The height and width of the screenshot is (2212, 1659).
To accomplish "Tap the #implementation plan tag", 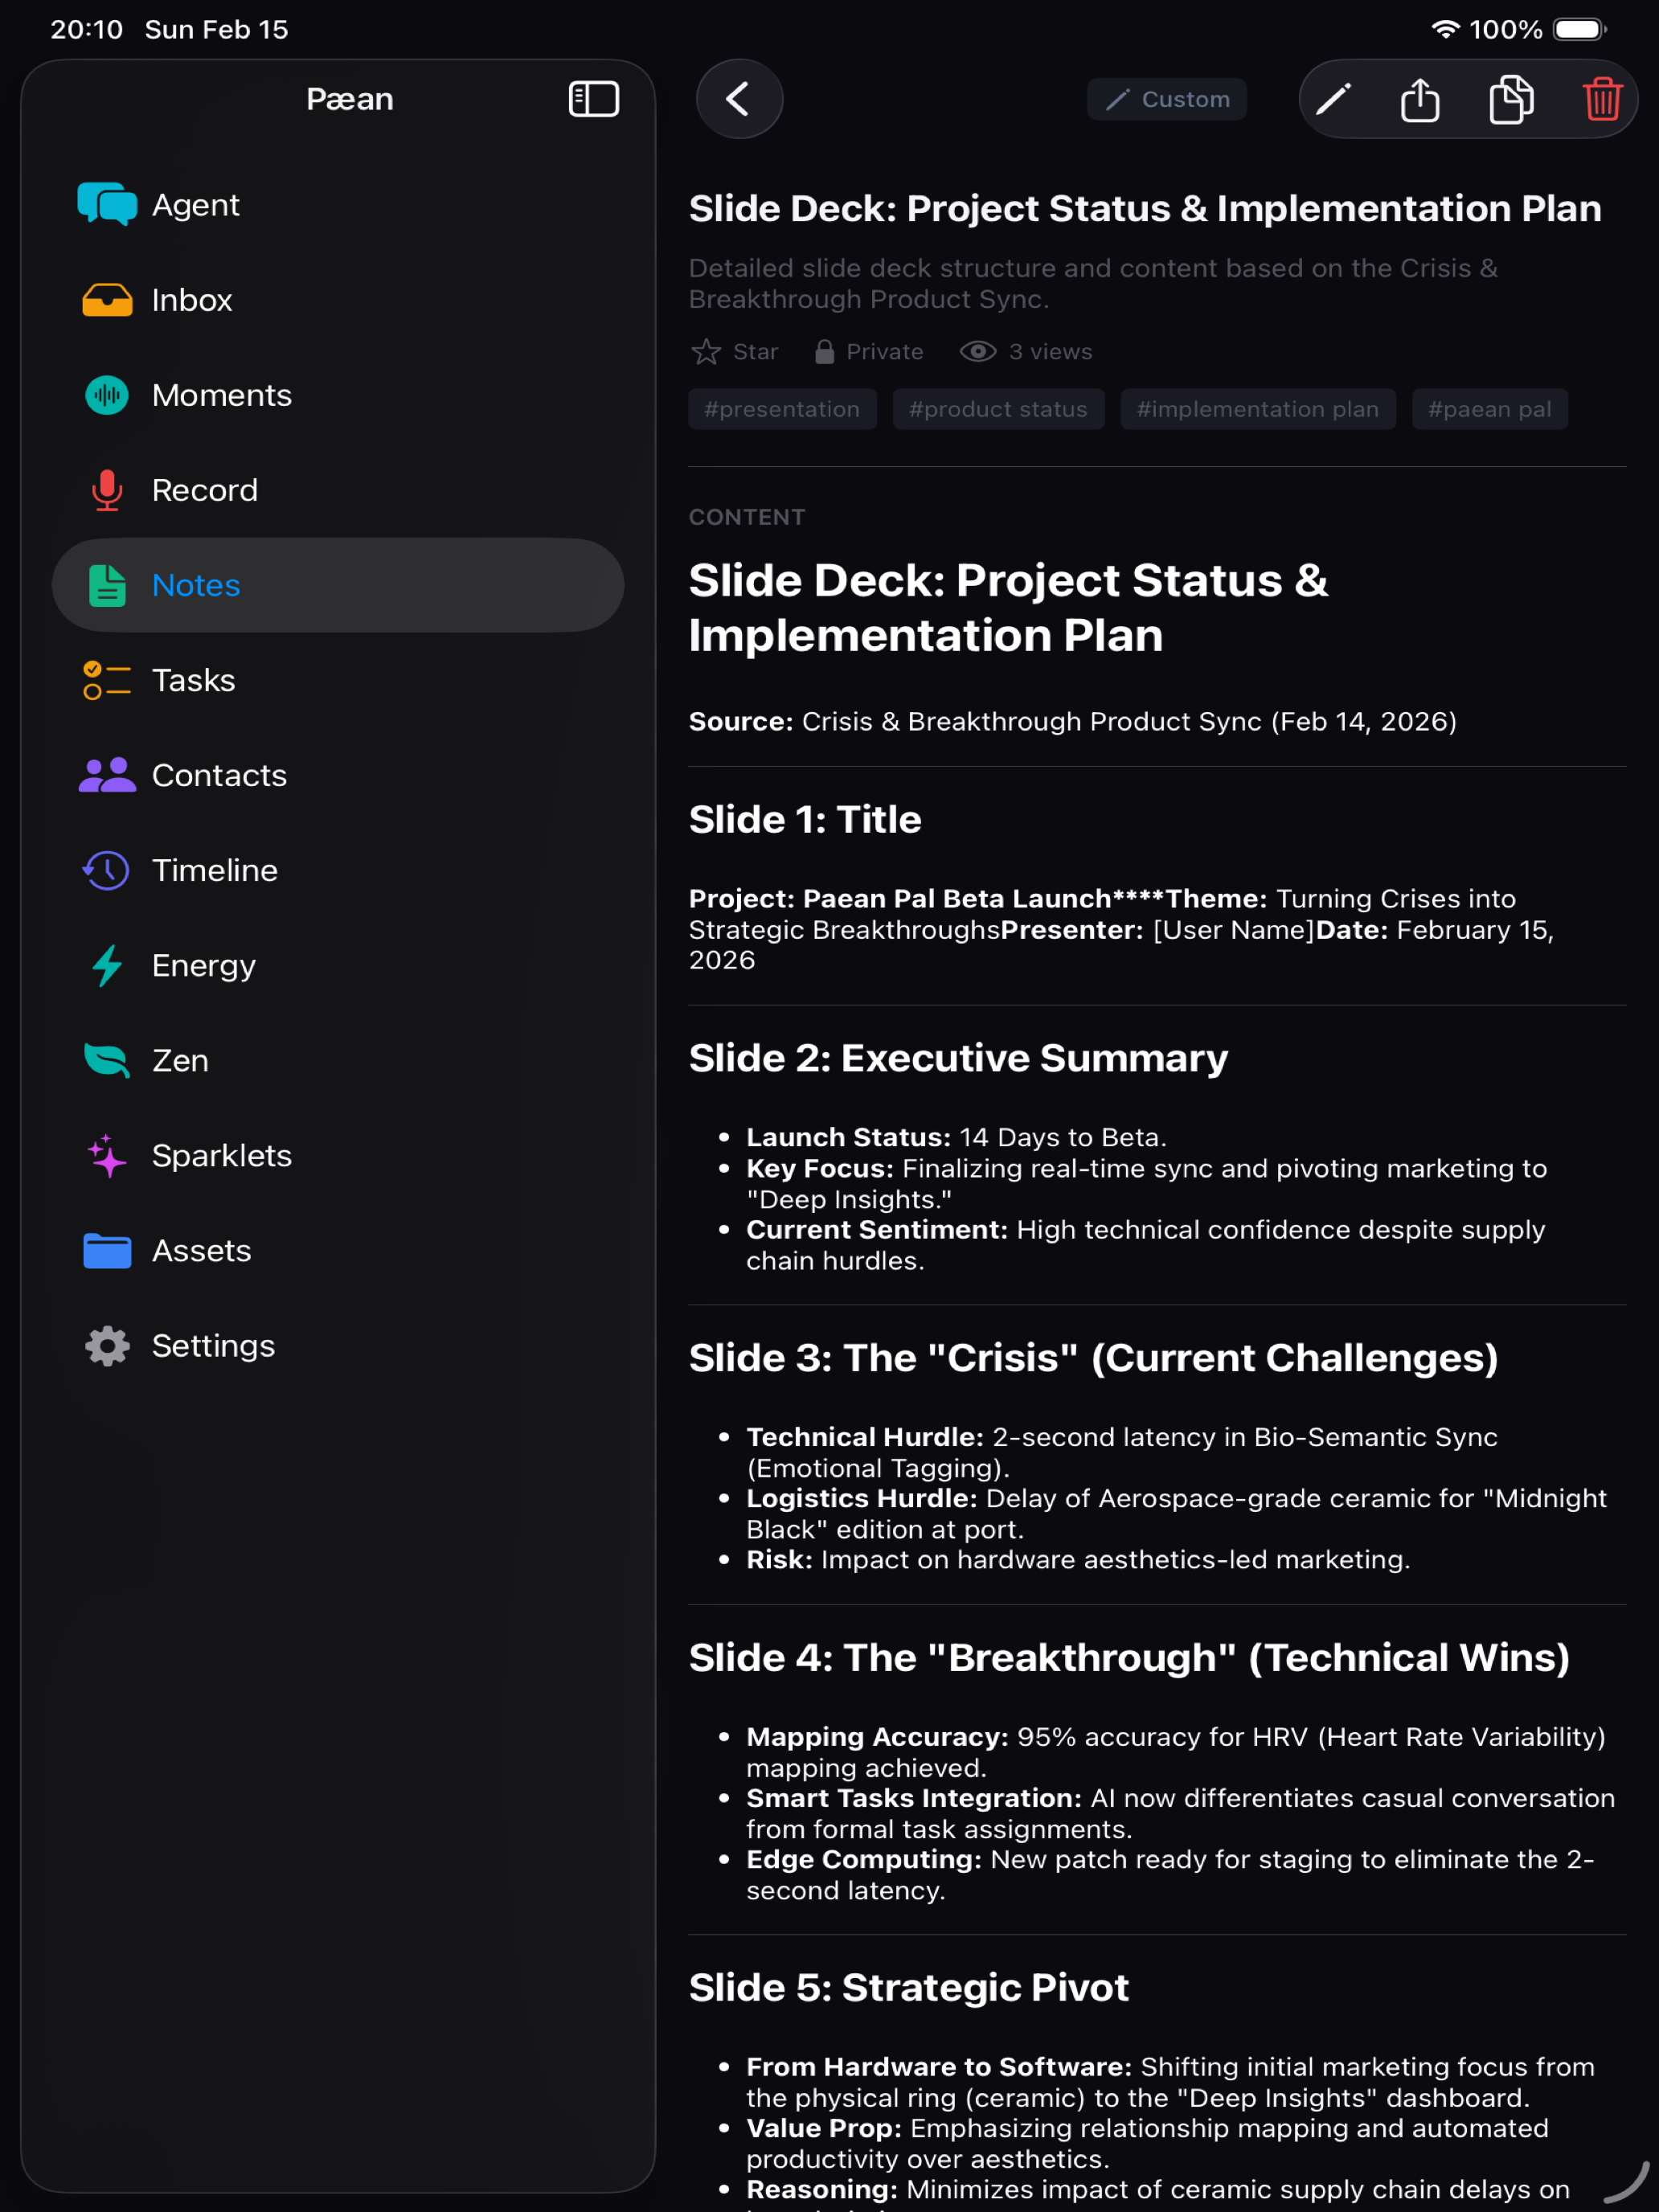I will tap(1258, 409).
